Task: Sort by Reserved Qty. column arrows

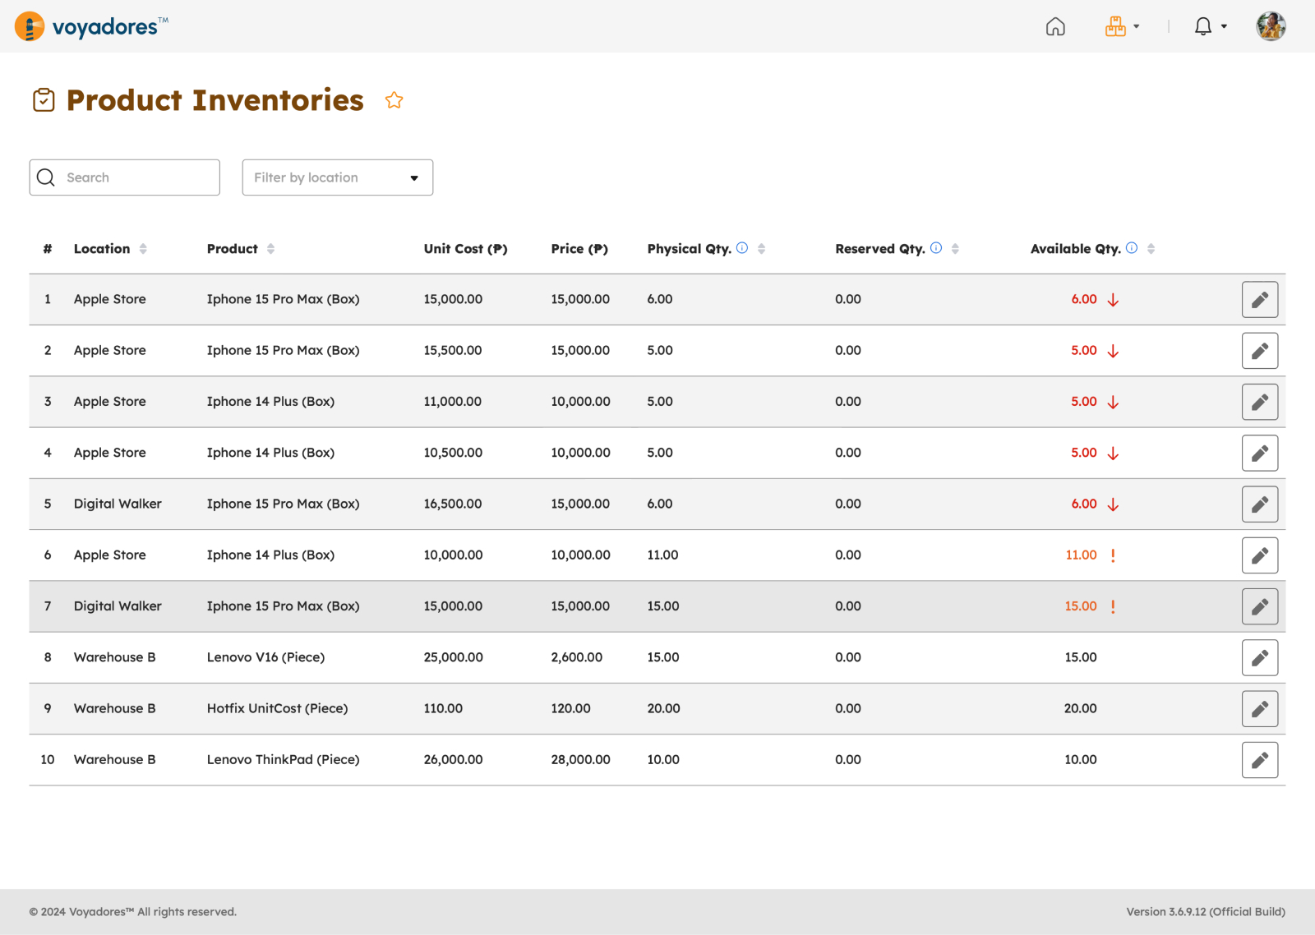Action: point(955,249)
